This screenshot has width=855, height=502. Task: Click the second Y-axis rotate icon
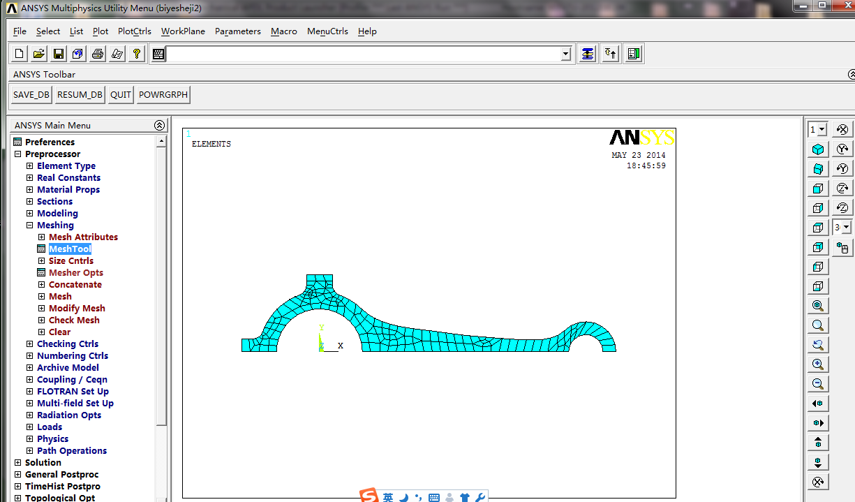point(842,169)
